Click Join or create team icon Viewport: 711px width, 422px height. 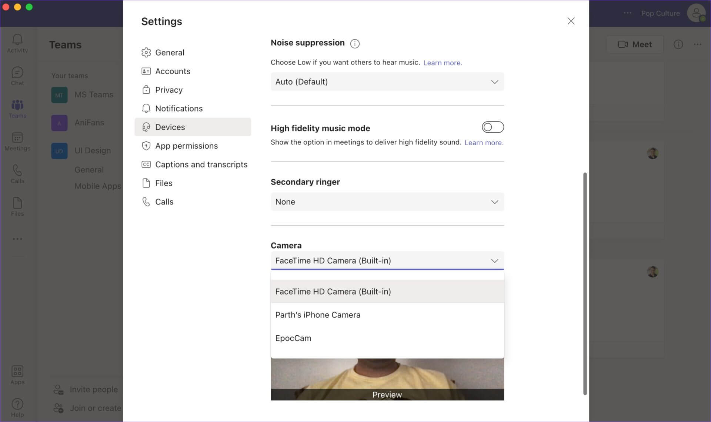coord(59,408)
